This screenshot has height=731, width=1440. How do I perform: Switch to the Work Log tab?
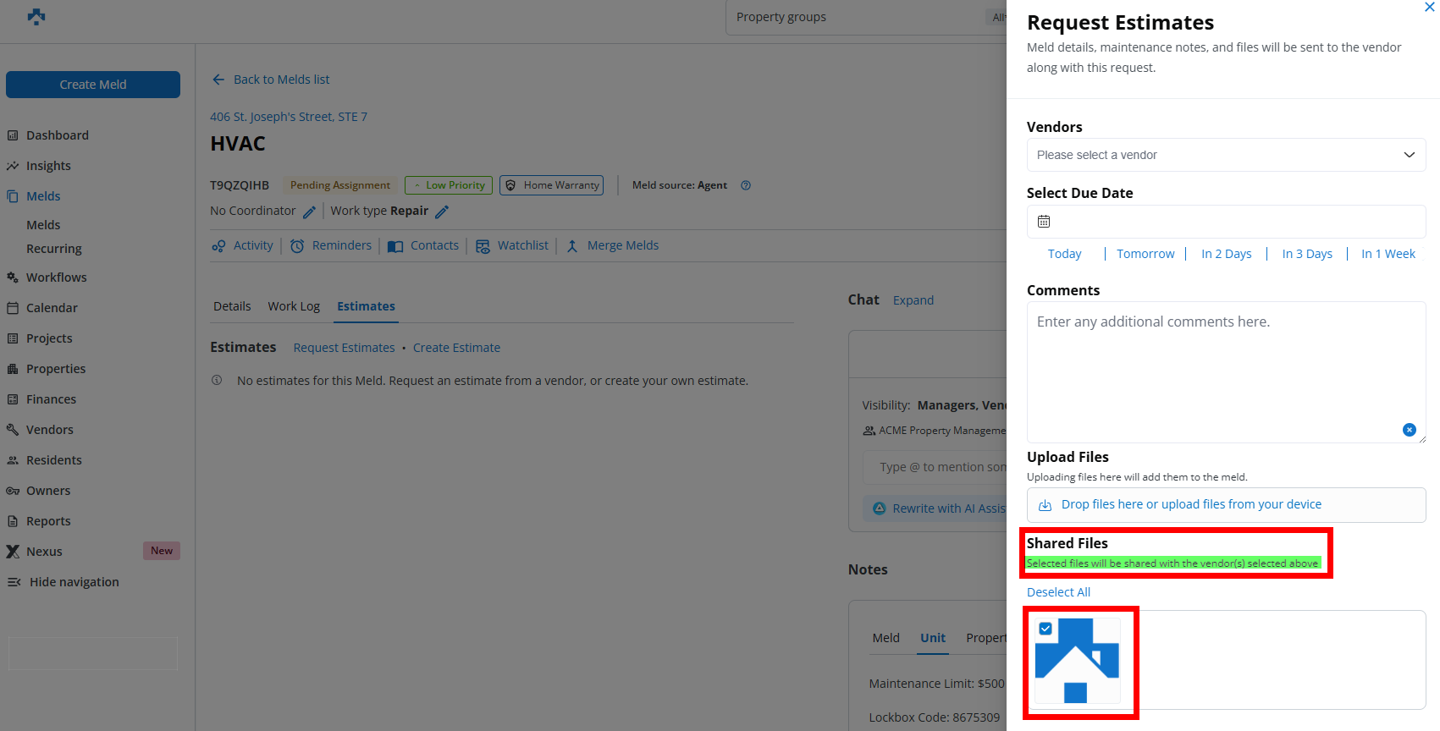coord(294,306)
